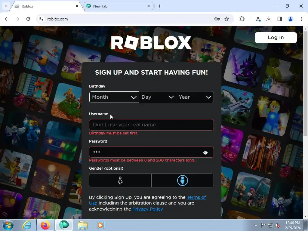Bookmark this page with the star
Screen dimensions: 308x231
tap(227, 19)
